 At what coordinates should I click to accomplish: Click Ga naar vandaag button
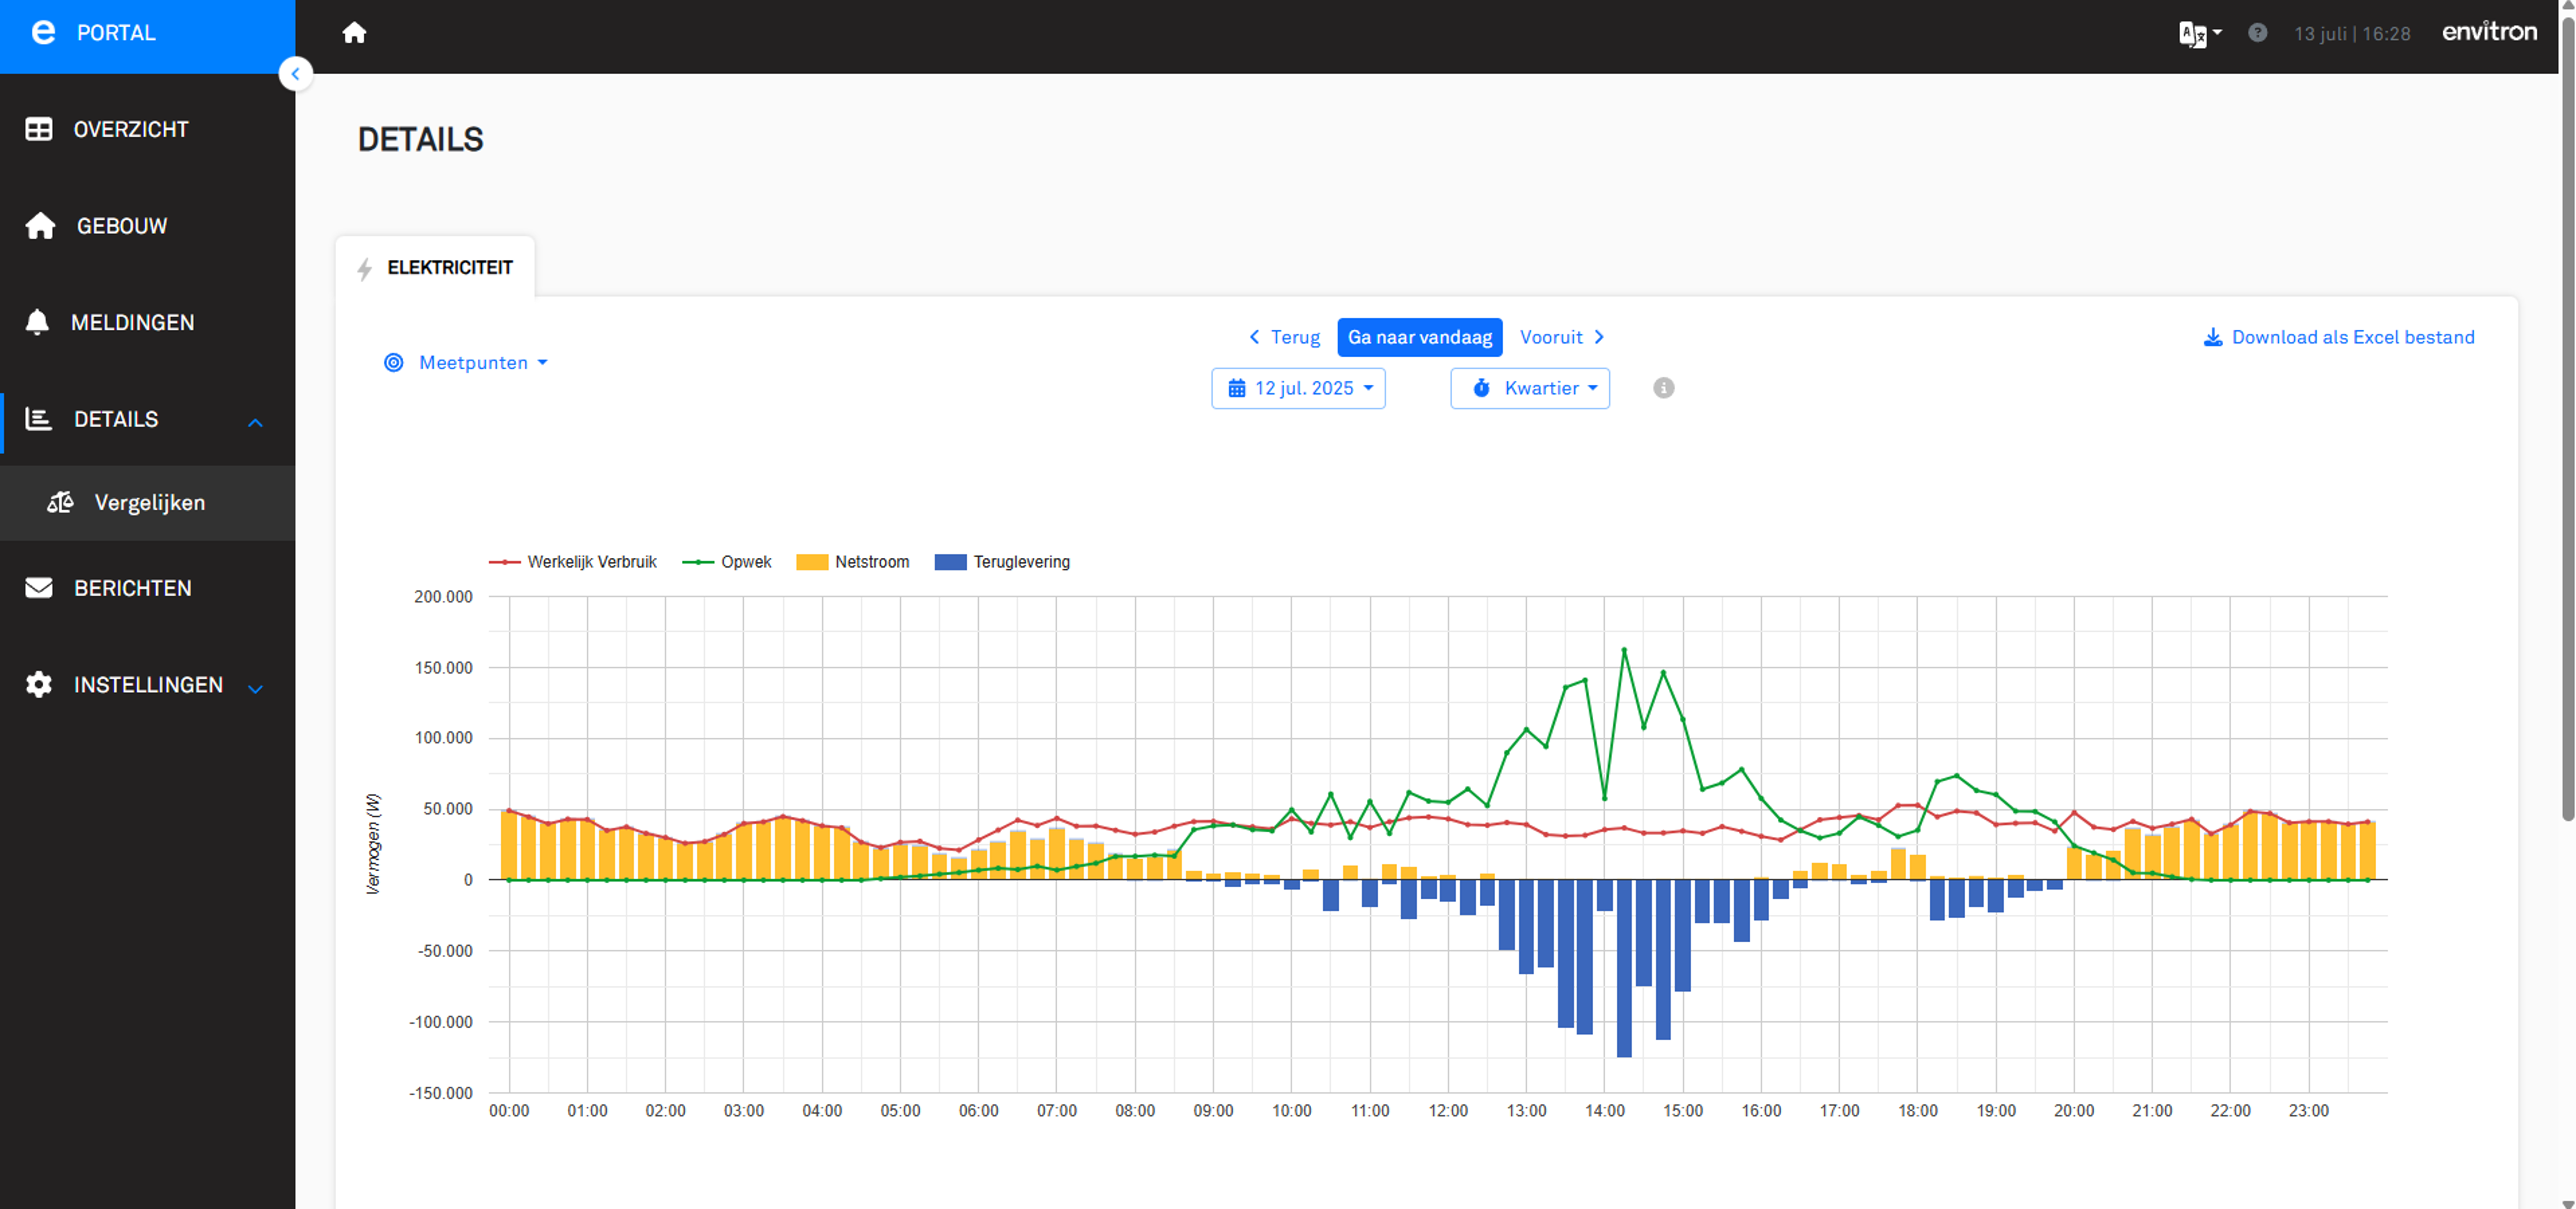(x=1420, y=337)
